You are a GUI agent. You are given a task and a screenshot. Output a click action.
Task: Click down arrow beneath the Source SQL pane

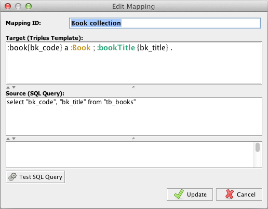[14, 138]
